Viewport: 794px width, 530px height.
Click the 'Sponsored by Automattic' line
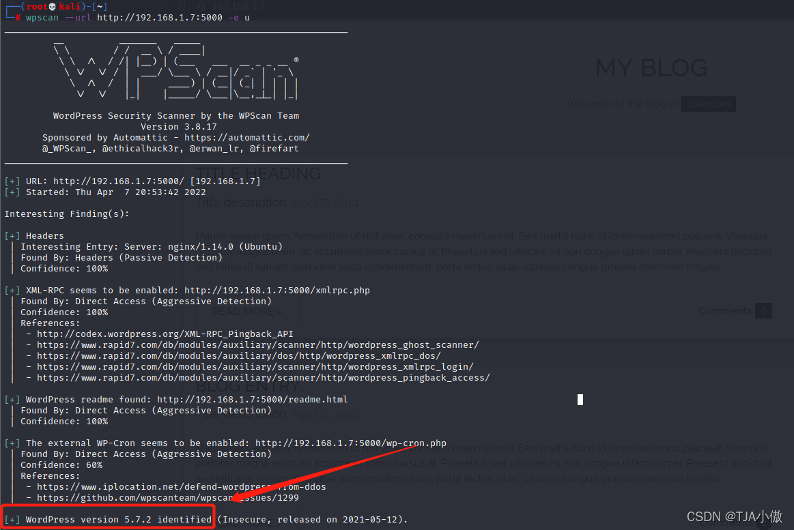point(175,138)
